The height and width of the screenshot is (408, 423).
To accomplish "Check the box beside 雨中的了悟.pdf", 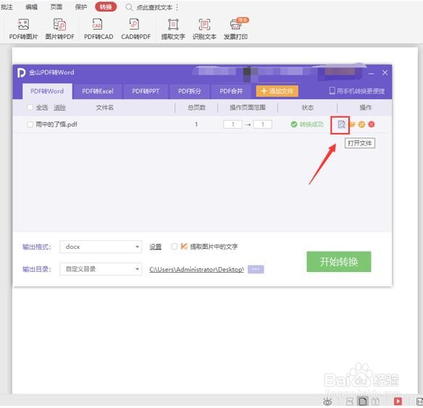I will [30, 124].
